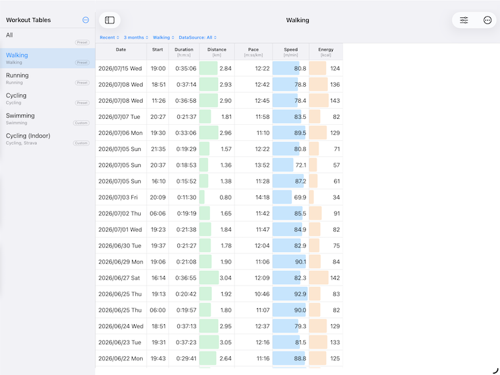This screenshot has height=375, width=500.
Task: Open the Walking activity type dropdown
Action: (x=163, y=37)
